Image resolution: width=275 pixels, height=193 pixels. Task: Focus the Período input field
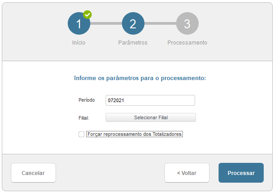[x=150, y=100]
